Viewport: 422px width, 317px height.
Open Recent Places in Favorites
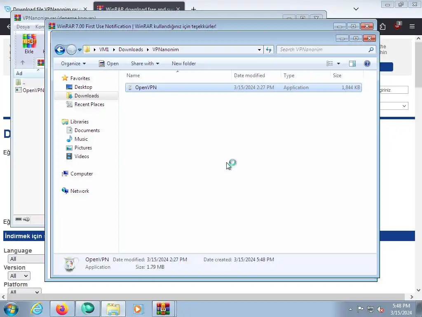coord(89,104)
